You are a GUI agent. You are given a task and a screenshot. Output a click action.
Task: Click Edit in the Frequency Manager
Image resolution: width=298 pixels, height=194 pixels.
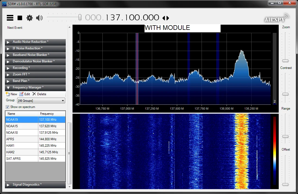[25, 94]
